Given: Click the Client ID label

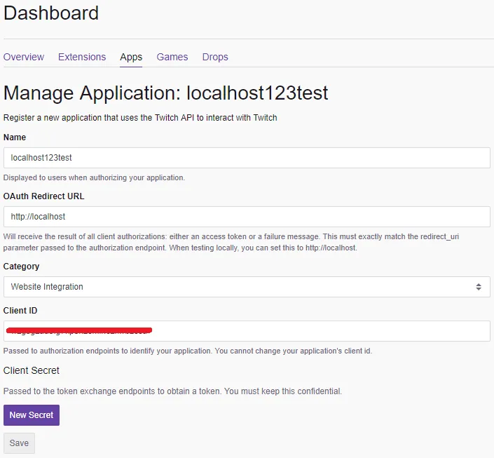Looking at the screenshot, I should tap(20, 311).
